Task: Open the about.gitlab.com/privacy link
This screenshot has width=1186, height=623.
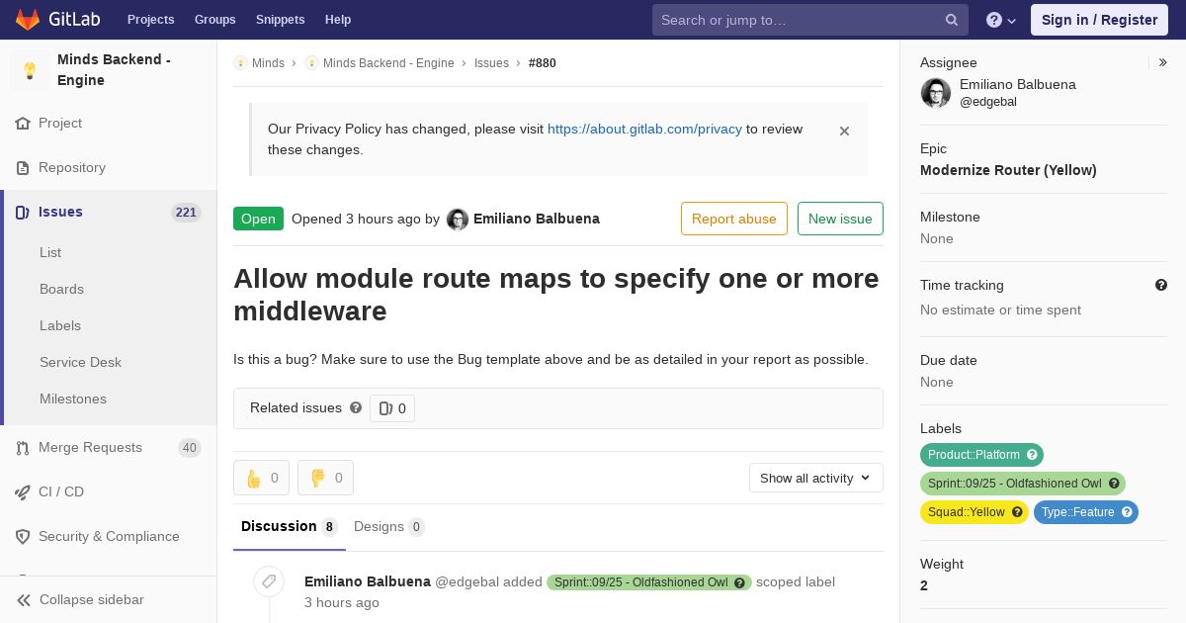Action: tap(644, 129)
